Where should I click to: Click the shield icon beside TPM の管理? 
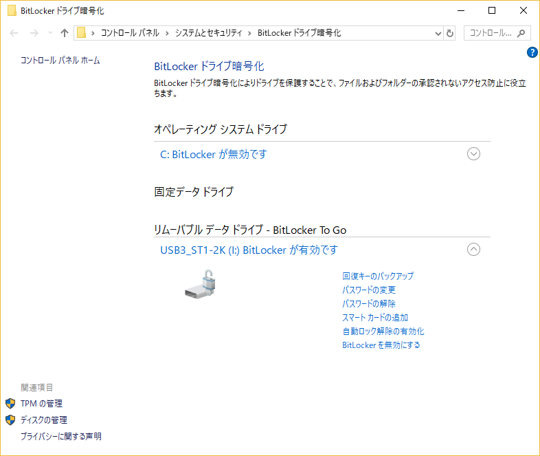[10, 403]
